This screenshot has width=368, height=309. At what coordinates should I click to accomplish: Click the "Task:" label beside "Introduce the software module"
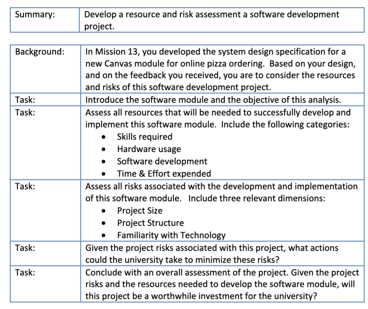[x=25, y=100]
